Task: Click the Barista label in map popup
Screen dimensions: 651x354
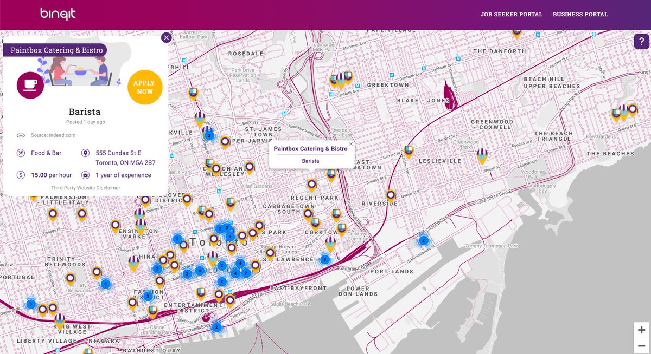Action: tap(310, 161)
